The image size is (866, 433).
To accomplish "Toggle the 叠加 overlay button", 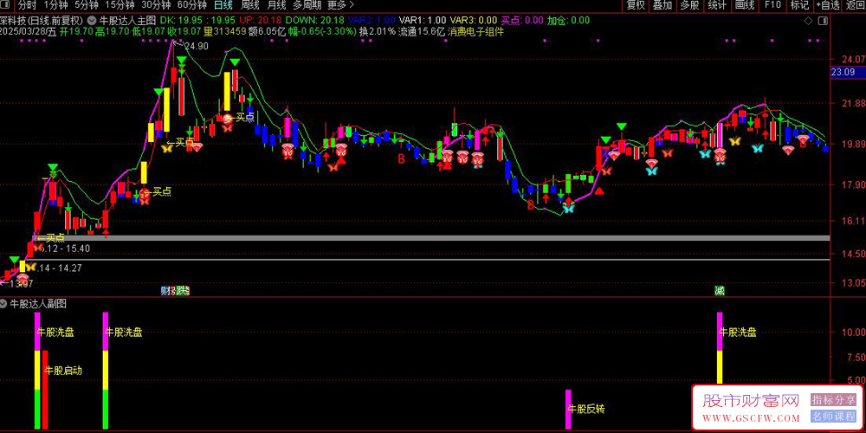I will 662,5.
